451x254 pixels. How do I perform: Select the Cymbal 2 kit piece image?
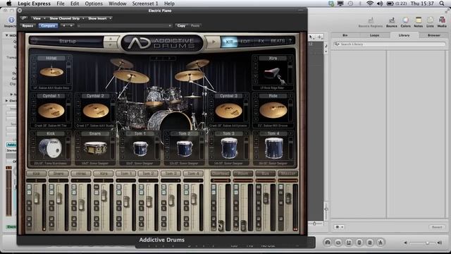pos(96,111)
